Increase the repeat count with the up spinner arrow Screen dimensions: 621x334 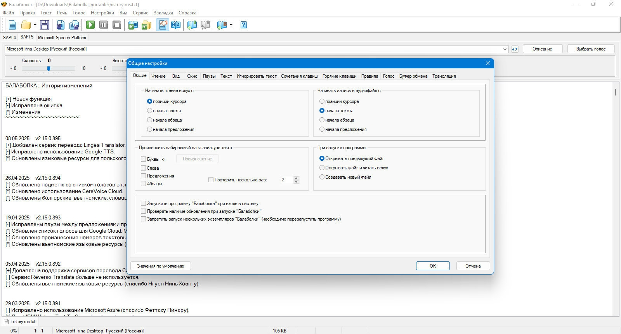click(x=297, y=178)
